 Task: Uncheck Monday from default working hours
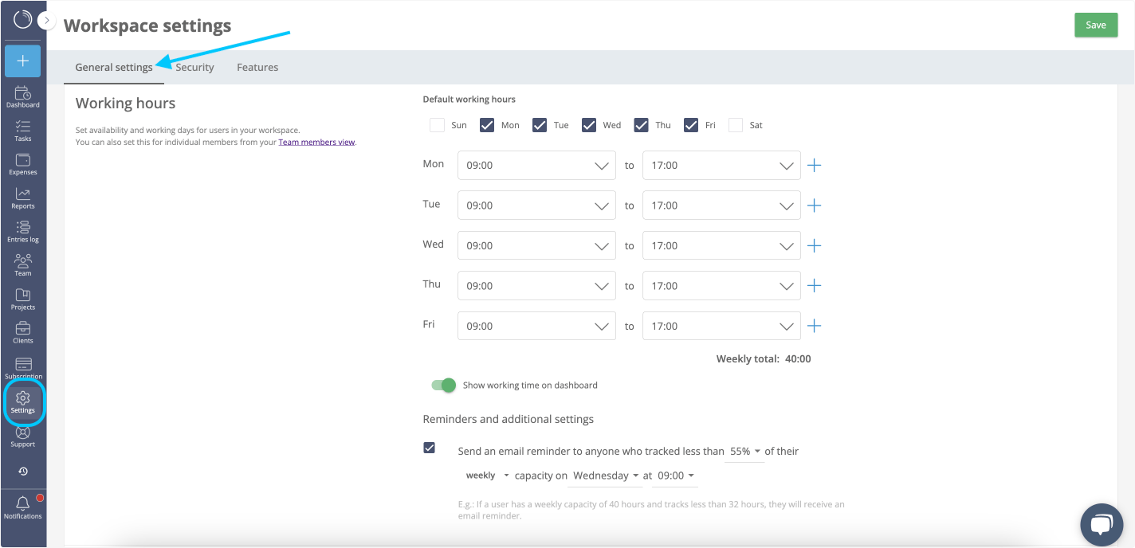(x=487, y=124)
